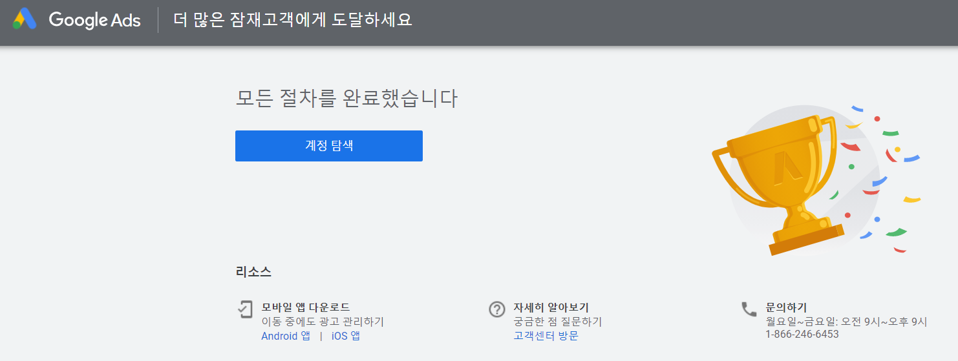
Task: Click the 리소스 section title
Action: coord(253,272)
